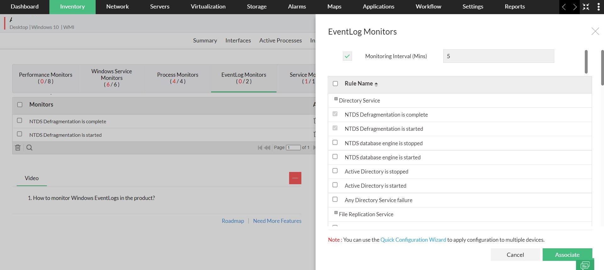Open the chat support icon

click(585, 265)
